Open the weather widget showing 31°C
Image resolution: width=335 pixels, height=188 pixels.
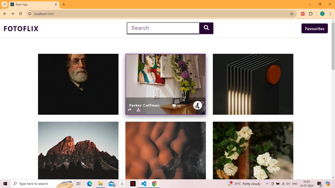tap(244, 184)
